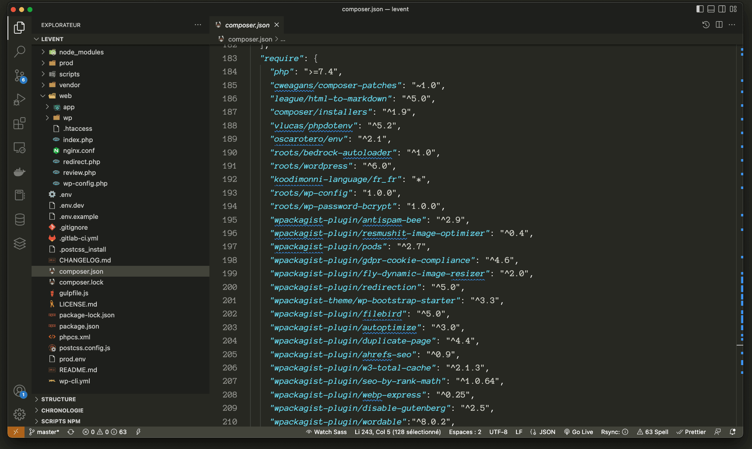Screen dimensions: 752x449
Task: Change LF end of line sequence
Action: 519,432
